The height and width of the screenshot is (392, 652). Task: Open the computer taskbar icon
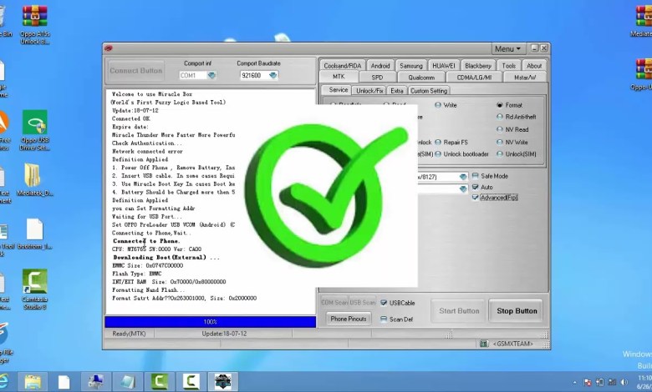(95, 382)
